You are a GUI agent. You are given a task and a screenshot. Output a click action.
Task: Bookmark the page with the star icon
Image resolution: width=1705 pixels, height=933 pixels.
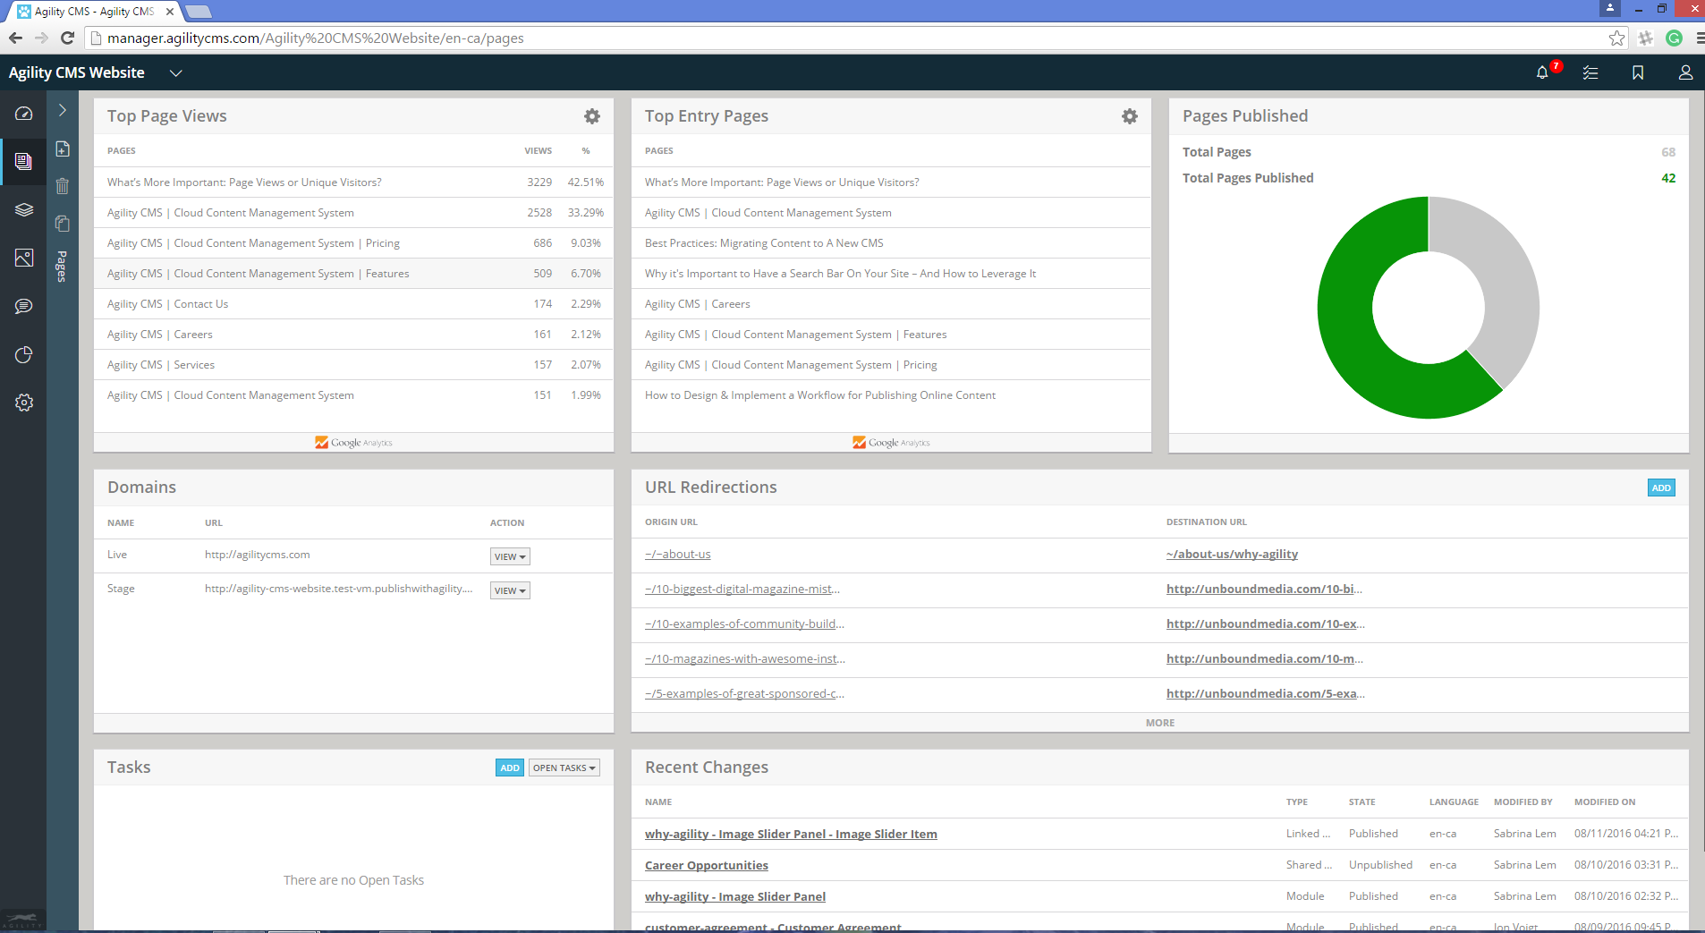pos(1616,38)
